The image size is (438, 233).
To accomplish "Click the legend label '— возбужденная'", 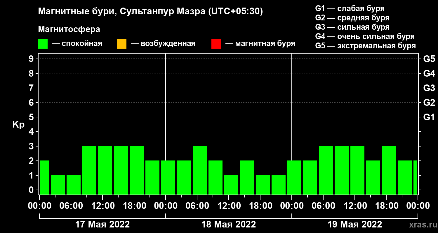I will pos(163,44).
